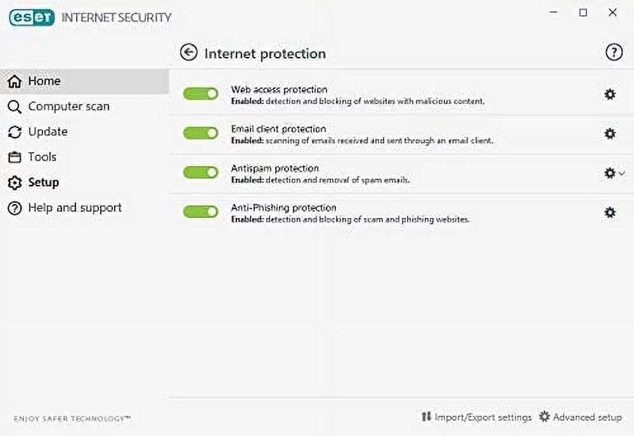
Task: Click the Tools briefcase icon
Action: pos(14,157)
